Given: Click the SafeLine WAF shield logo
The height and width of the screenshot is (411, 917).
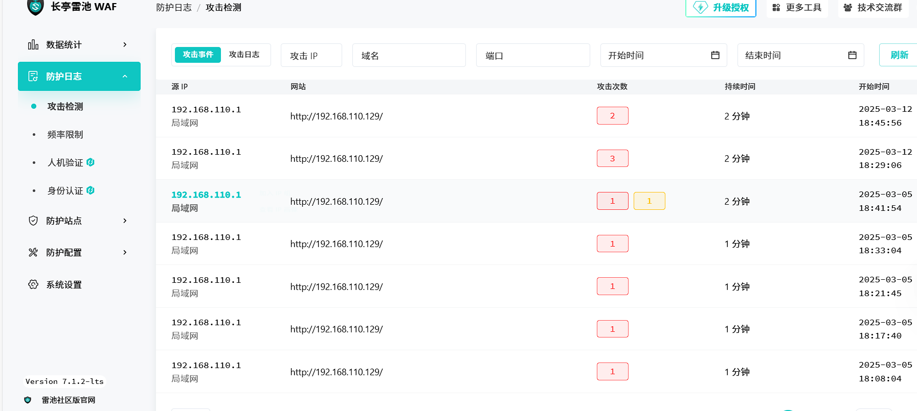Looking at the screenshot, I should (35, 7).
